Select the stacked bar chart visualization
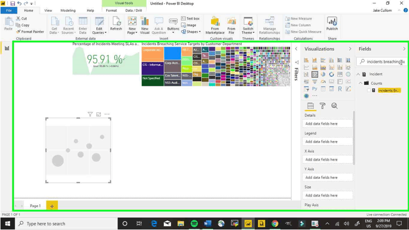 [x=306, y=60]
